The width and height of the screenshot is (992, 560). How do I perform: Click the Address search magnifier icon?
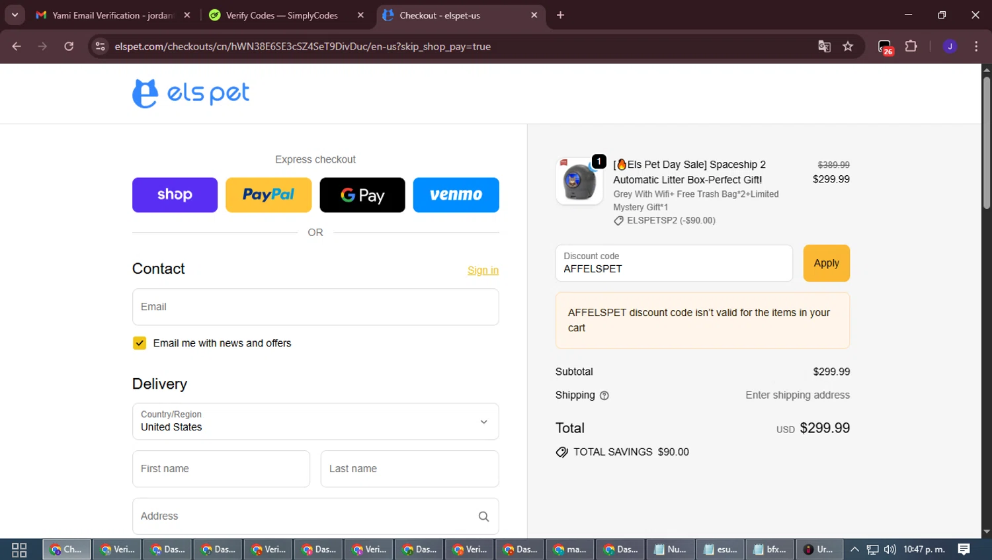(483, 516)
